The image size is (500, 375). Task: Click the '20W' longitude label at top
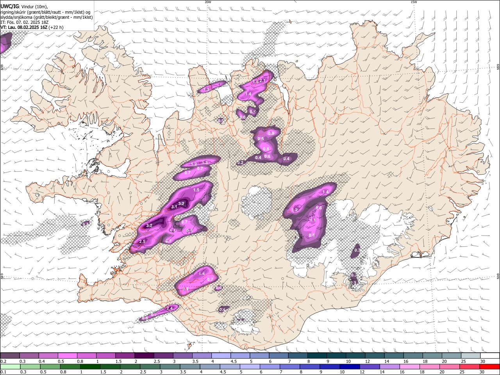[208, 2]
